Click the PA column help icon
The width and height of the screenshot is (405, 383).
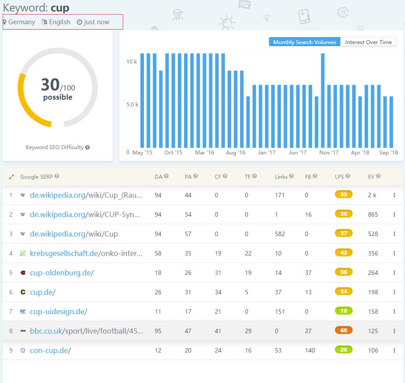(x=196, y=176)
